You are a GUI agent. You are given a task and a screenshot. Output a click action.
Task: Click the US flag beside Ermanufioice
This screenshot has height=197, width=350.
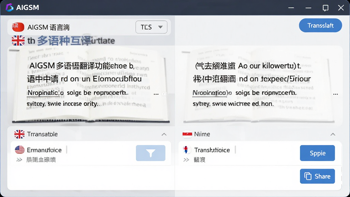click(x=19, y=150)
